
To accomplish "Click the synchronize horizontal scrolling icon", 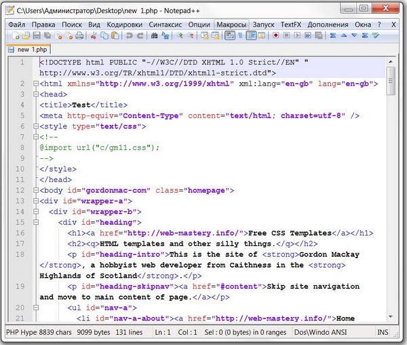I will coord(216,35).
